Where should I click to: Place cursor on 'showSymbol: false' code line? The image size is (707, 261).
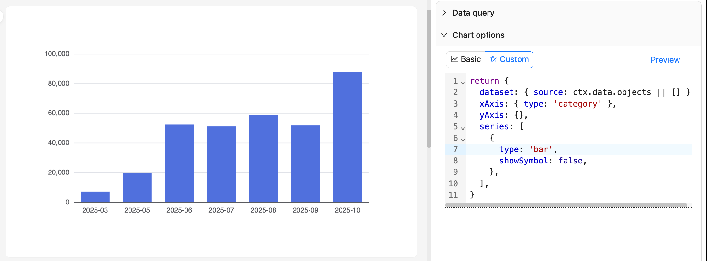[542, 161]
